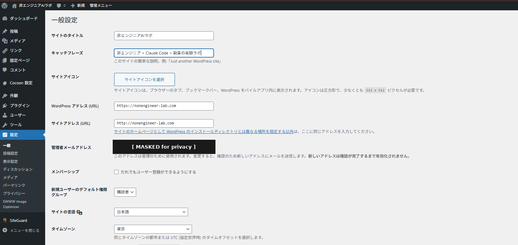Click the リンク chain icon
This screenshot has width=518, height=245.
click(x=5, y=50)
